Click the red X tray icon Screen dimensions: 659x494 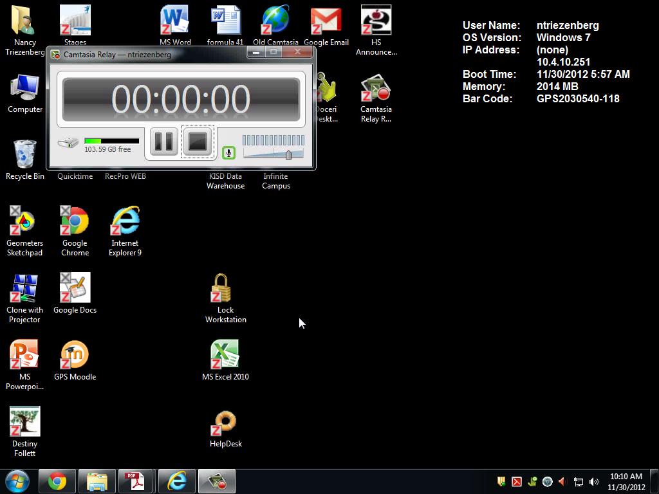pos(517,482)
